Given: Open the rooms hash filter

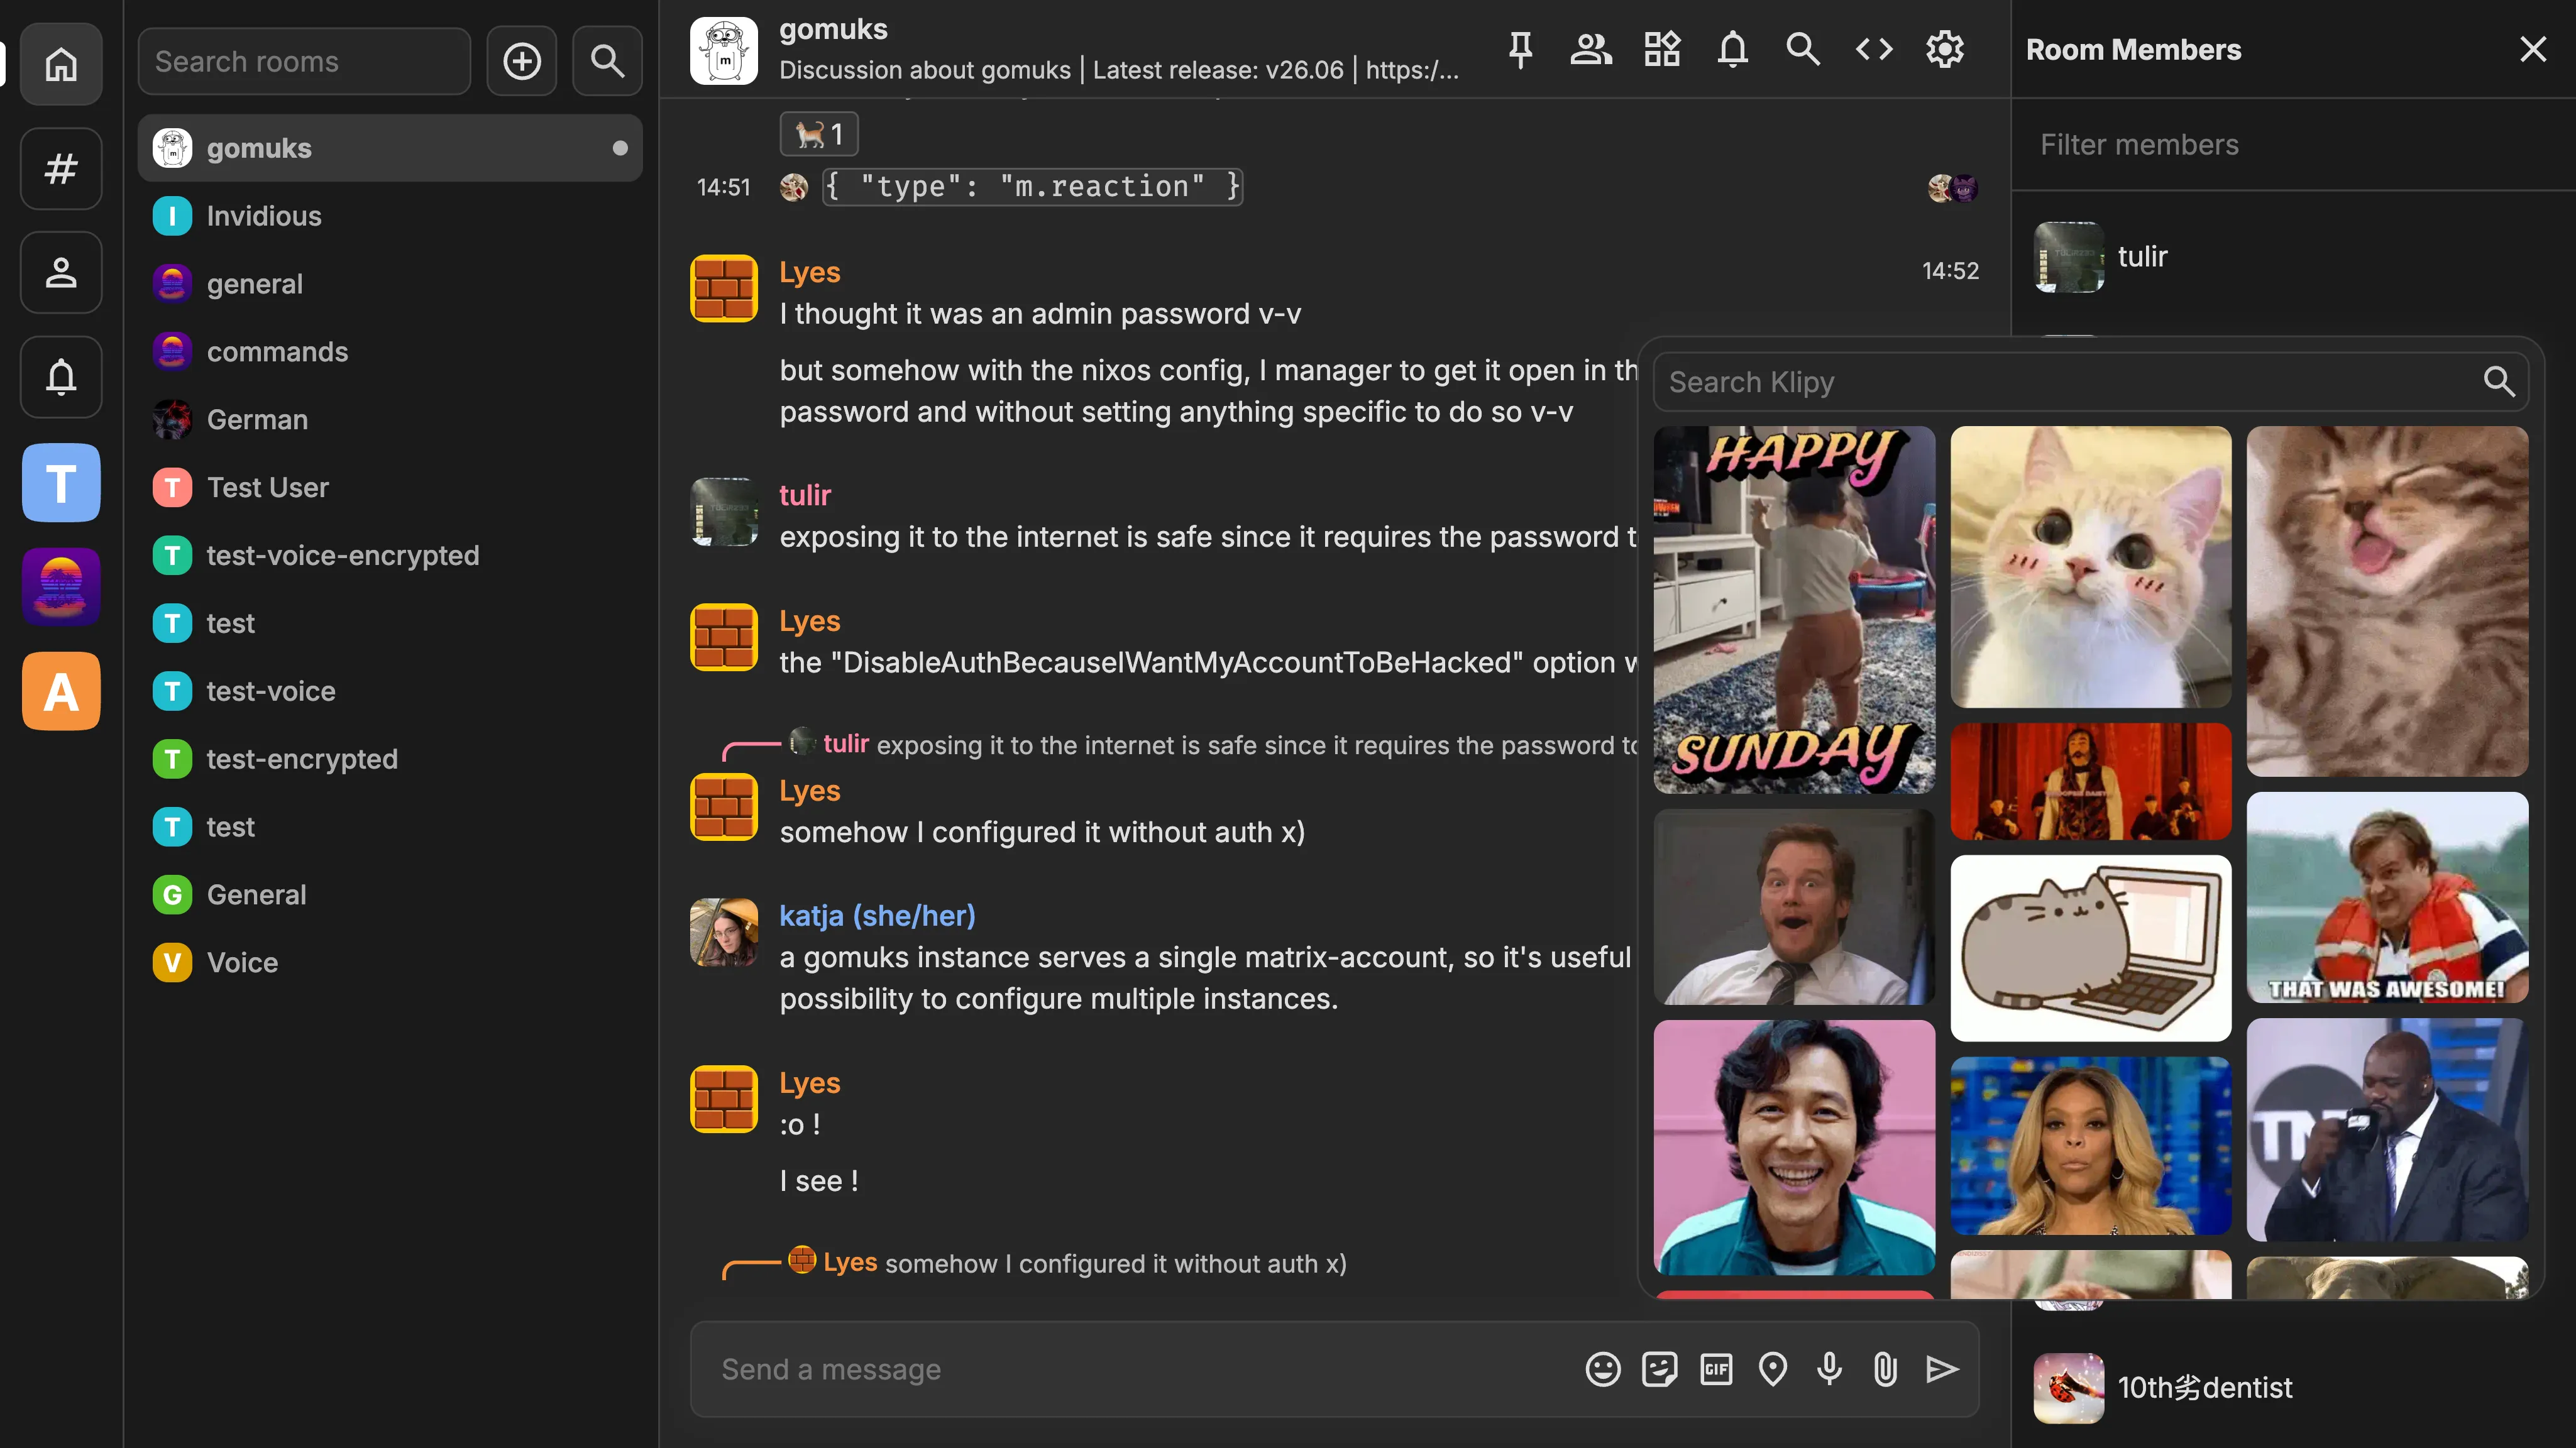Looking at the screenshot, I should click(61, 168).
